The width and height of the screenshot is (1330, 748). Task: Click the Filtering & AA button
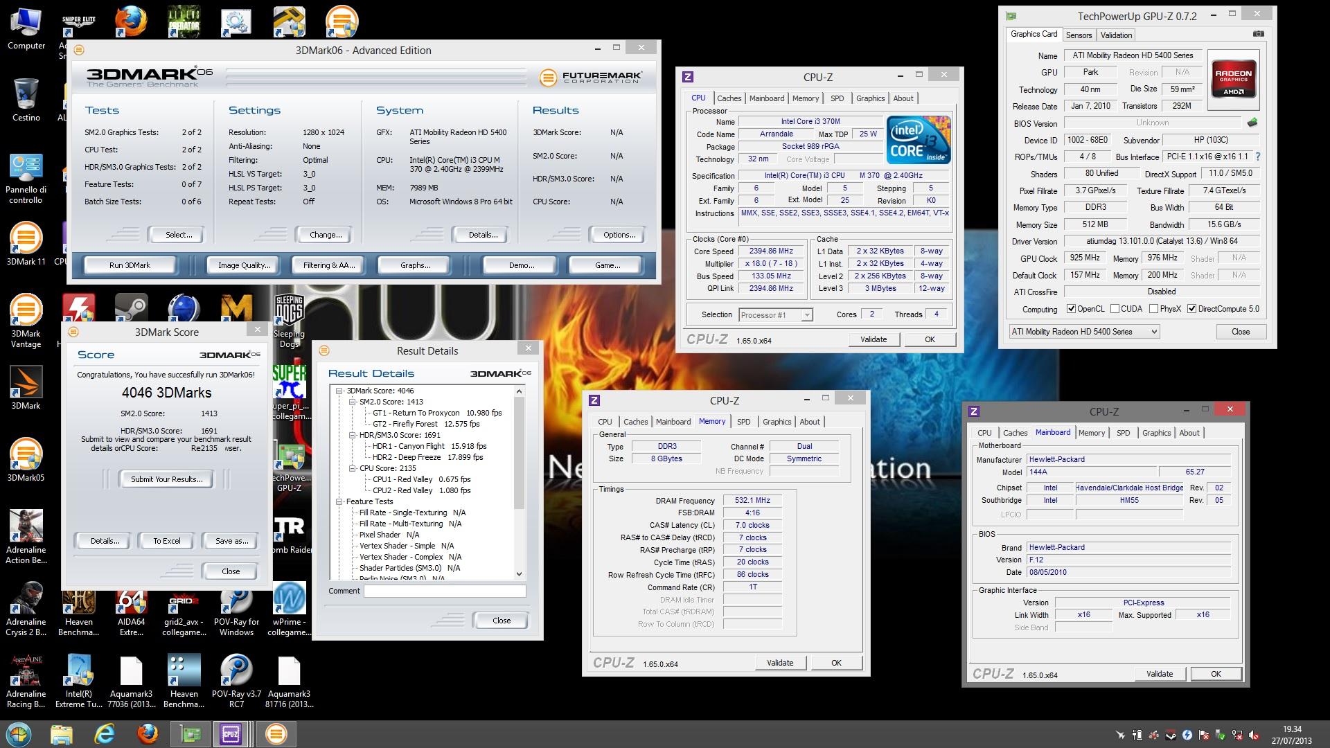pyautogui.click(x=329, y=265)
